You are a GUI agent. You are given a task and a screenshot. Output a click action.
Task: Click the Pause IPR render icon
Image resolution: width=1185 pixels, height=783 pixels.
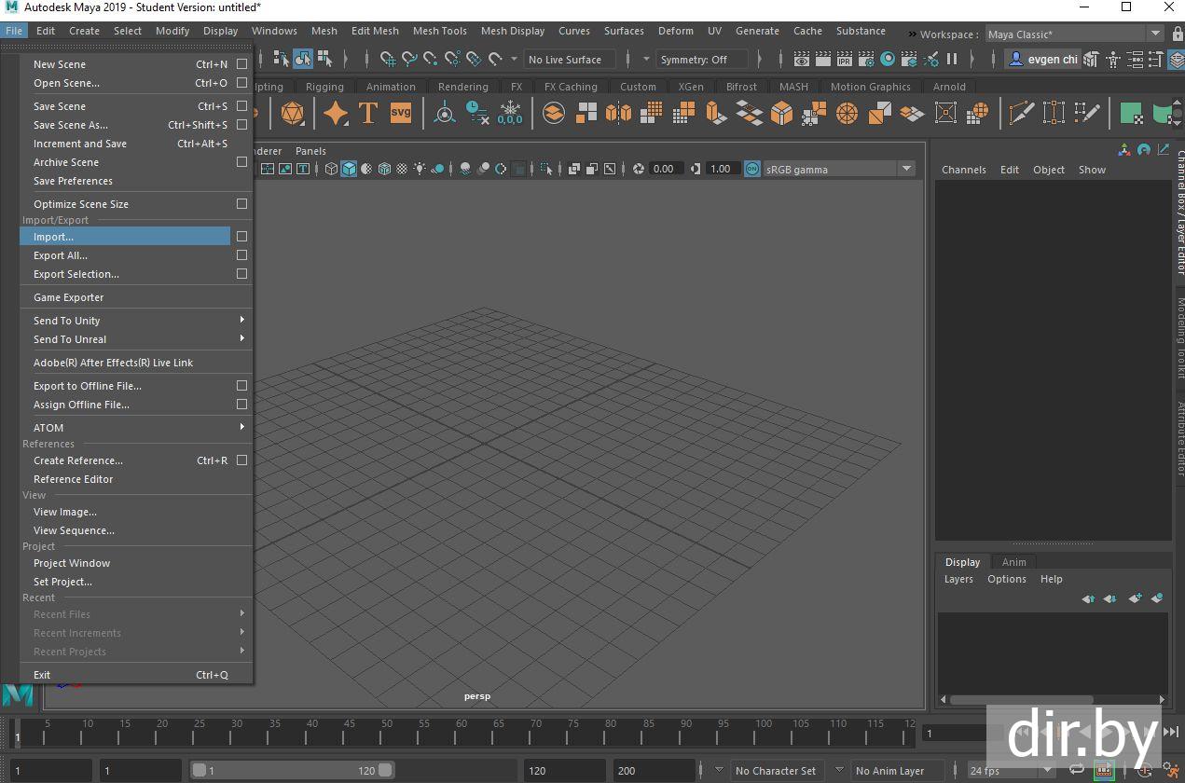[x=952, y=59]
